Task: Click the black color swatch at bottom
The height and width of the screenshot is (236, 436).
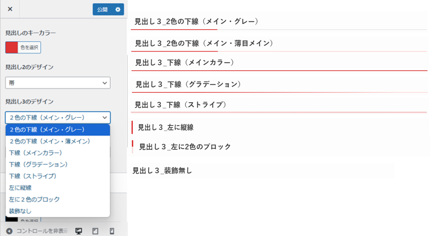Action: point(12,219)
